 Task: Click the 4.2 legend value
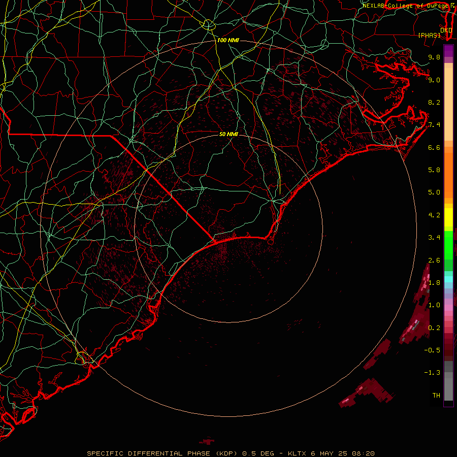tap(434, 215)
